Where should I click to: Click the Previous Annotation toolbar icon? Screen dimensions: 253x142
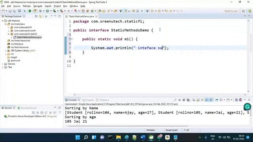click(x=159, y=11)
